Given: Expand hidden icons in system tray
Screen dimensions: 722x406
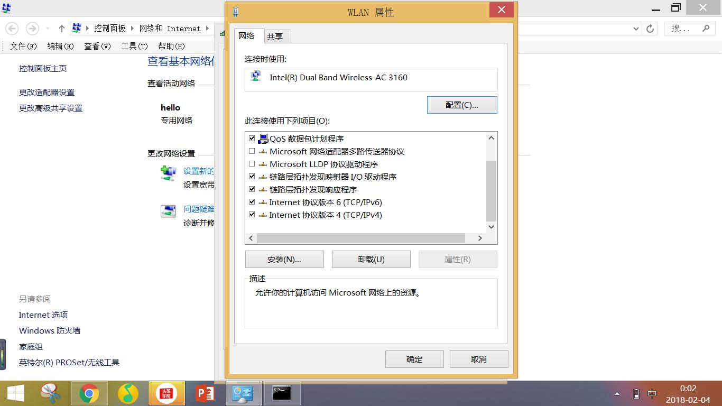Looking at the screenshot, I should (616, 393).
